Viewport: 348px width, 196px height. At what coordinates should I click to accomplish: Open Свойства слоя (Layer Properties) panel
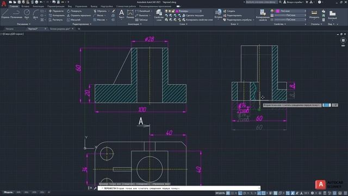(x=159, y=15)
